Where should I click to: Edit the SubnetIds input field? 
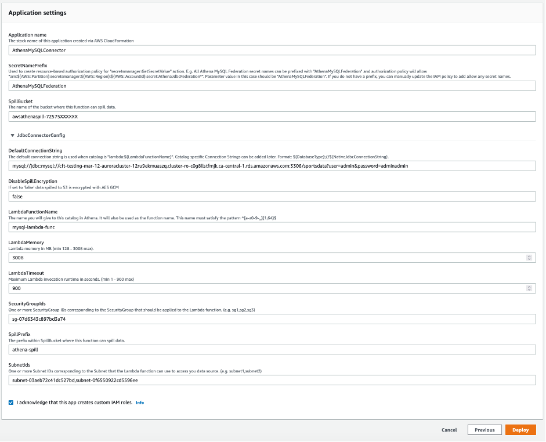click(272, 381)
